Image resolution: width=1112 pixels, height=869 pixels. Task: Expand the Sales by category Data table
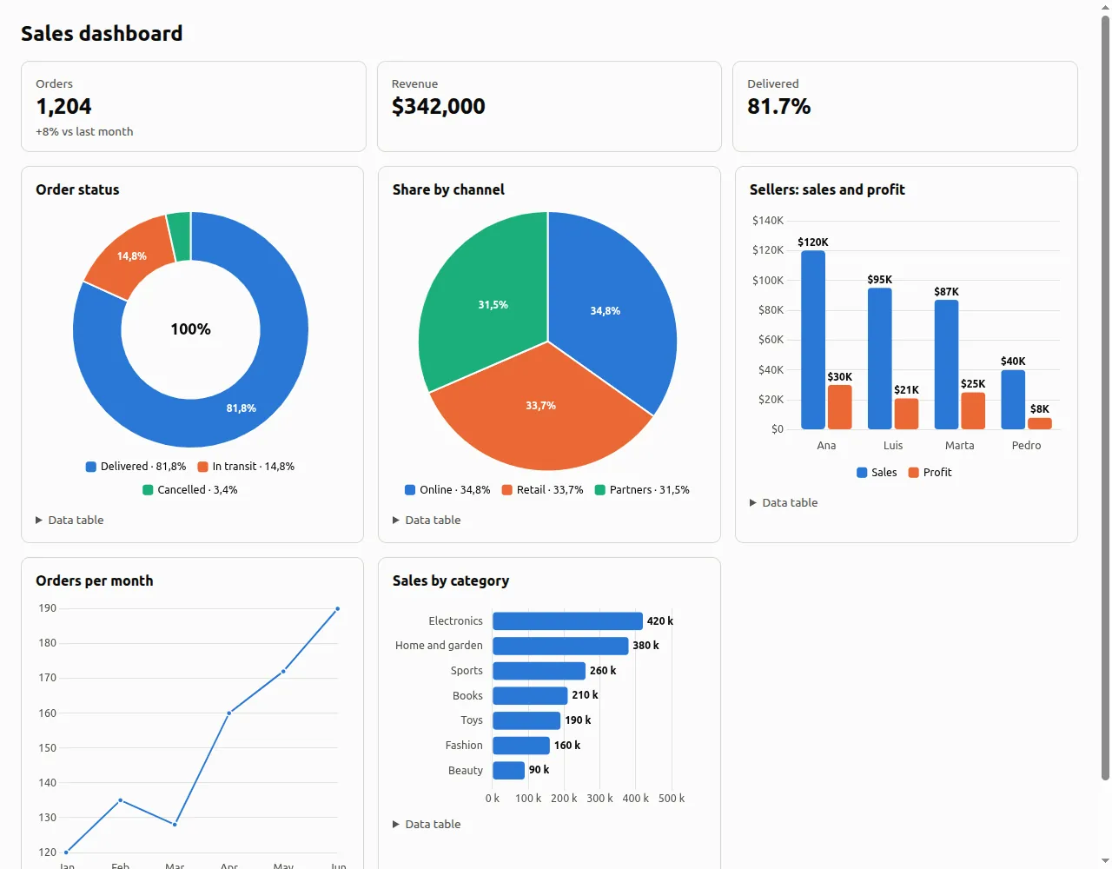point(427,824)
